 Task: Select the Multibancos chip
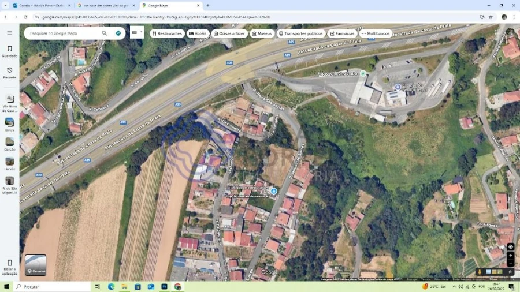tap(376, 33)
